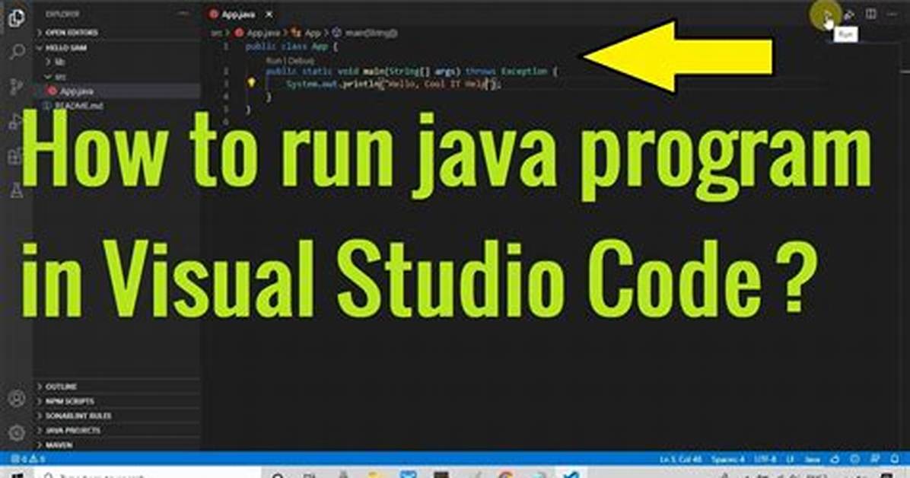The width and height of the screenshot is (910, 478).
Task: Click the Run button in editor title bar
Action: click(827, 14)
